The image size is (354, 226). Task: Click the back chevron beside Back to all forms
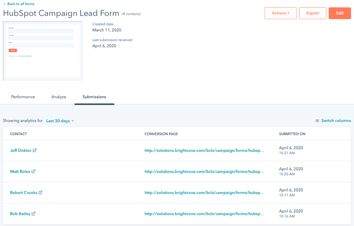click(x=4, y=4)
